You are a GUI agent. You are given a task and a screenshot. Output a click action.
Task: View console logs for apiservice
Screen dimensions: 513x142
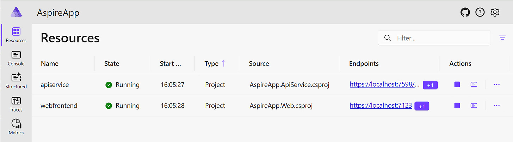(x=474, y=84)
